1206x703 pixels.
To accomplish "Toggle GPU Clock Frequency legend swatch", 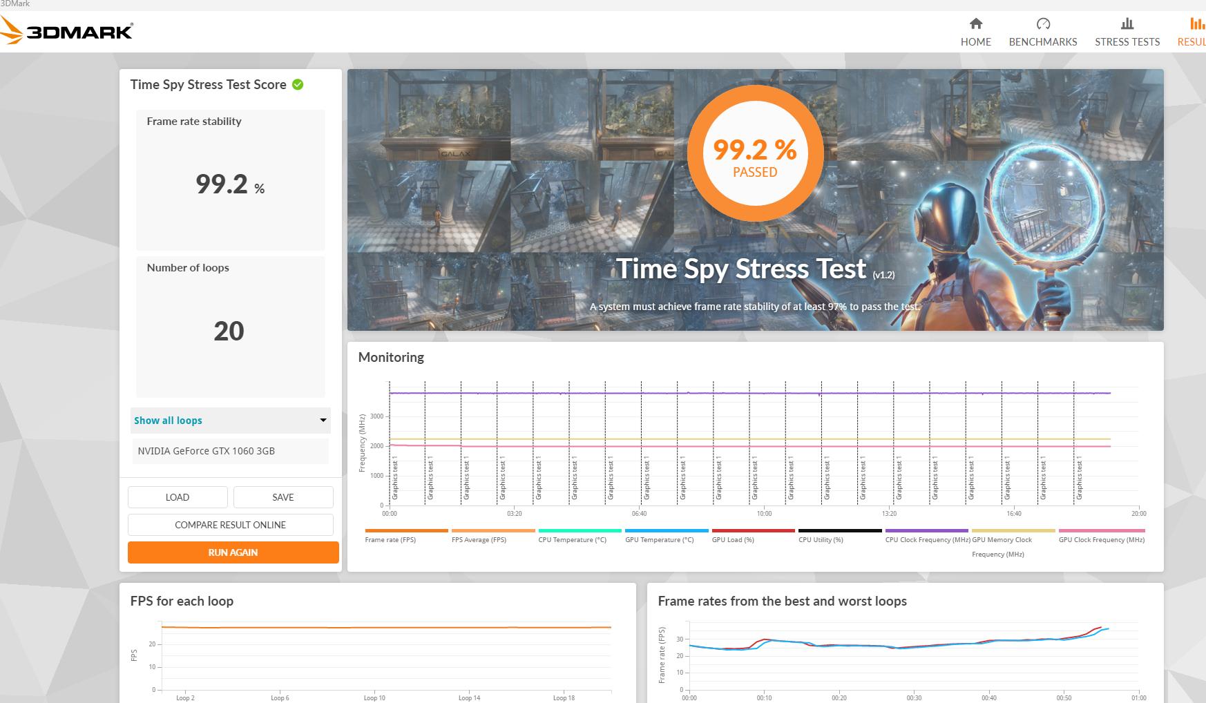I will (1100, 531).
